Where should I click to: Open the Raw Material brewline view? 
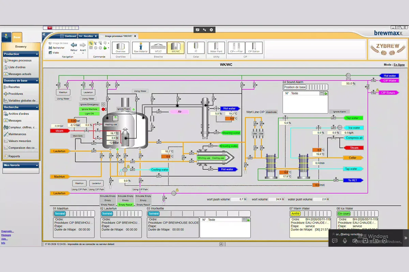[141, 48]
